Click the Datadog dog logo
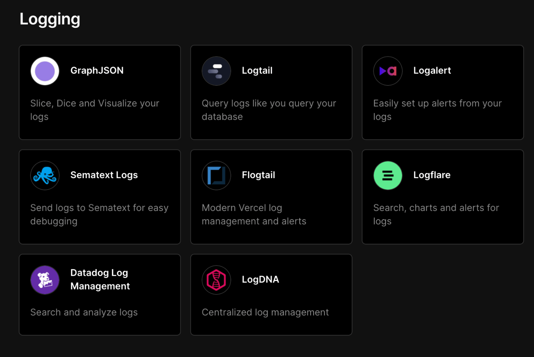Viewport: 534px width, 357px height. pyautogui.click(x=45, y=280)
